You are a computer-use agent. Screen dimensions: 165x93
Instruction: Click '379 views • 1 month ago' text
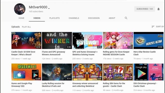point(22,90)
